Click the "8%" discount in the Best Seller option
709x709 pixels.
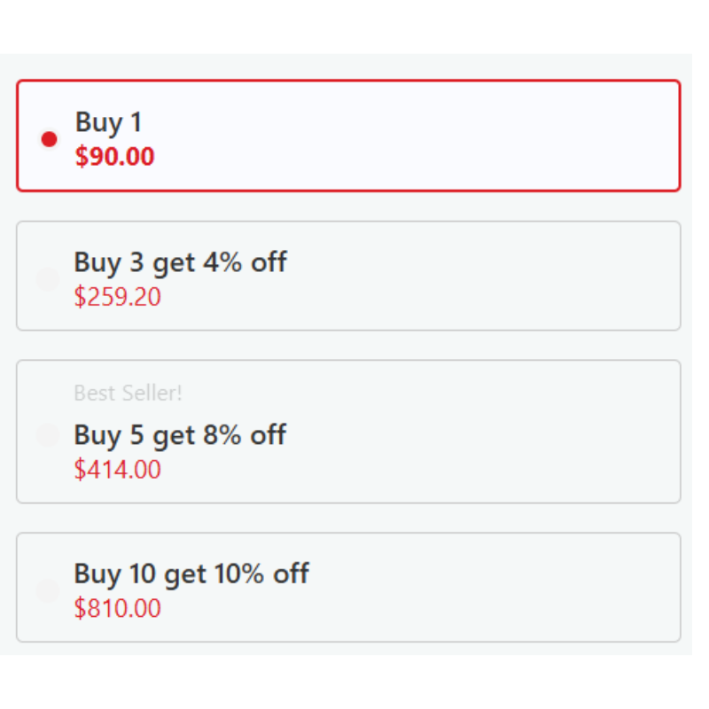[223, 435]
